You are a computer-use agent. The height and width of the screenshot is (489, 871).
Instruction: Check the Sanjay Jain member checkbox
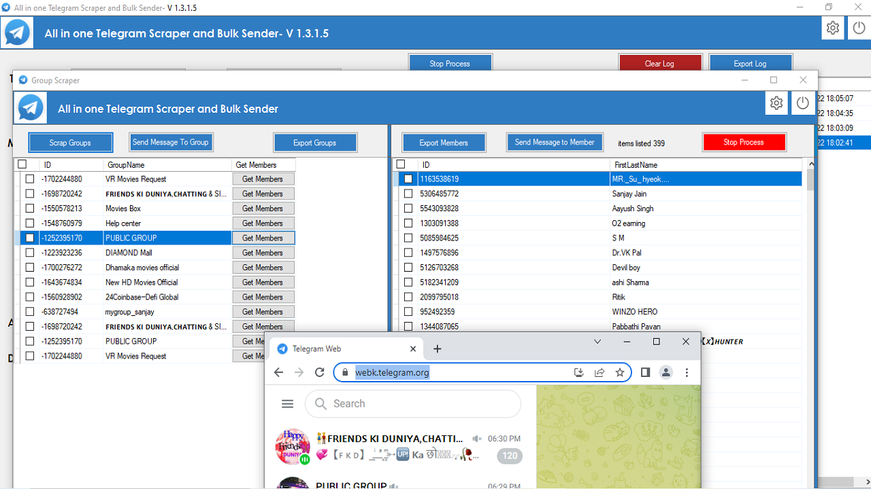click(408, 194)
